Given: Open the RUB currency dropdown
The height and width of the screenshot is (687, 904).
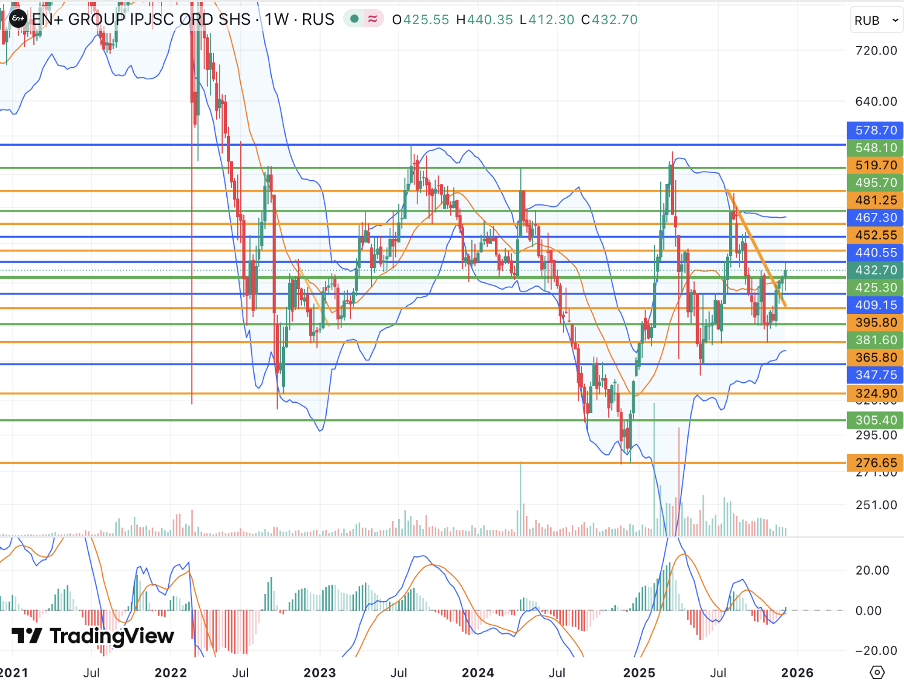Looking at the screenshot, I should click(x=876, y=21).
